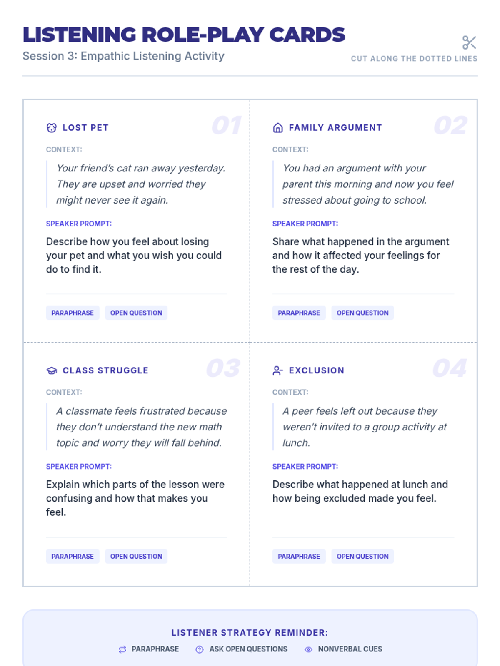
Task: Select the Open Question tag on the Lost Pet card
Action: coord(136,313)
